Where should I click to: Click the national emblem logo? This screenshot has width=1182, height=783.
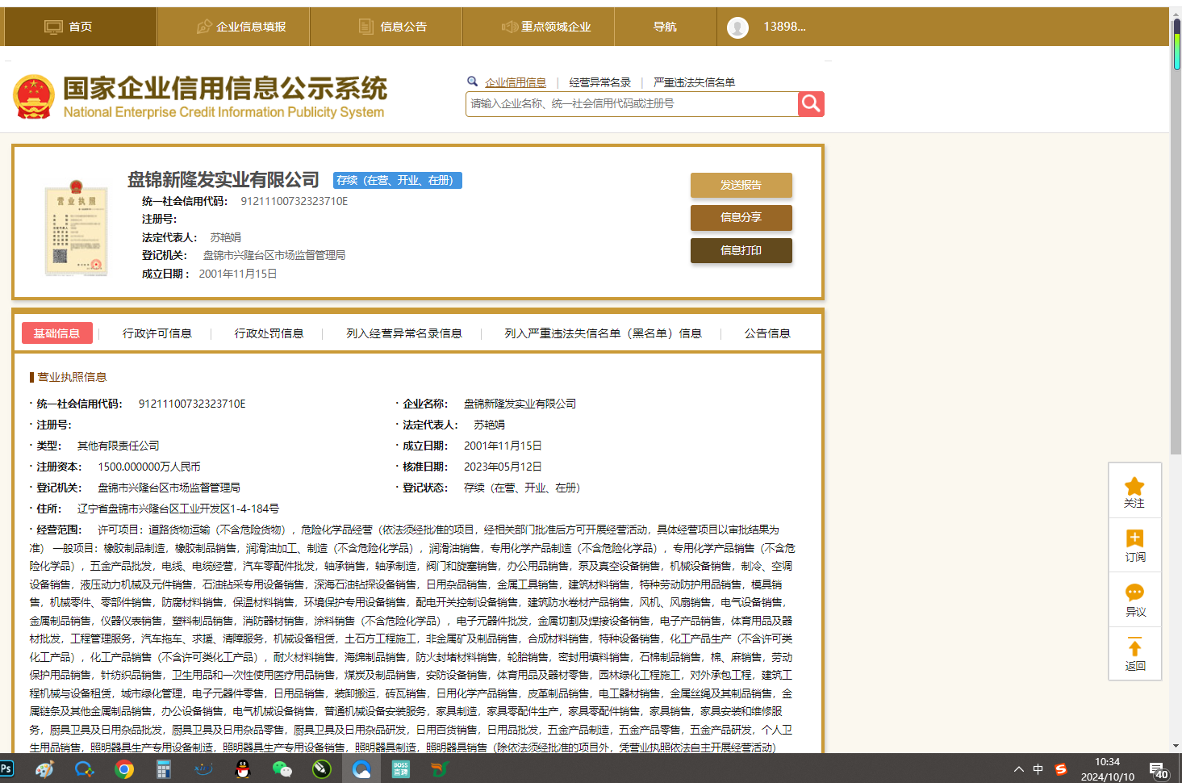tap(34, 97)
